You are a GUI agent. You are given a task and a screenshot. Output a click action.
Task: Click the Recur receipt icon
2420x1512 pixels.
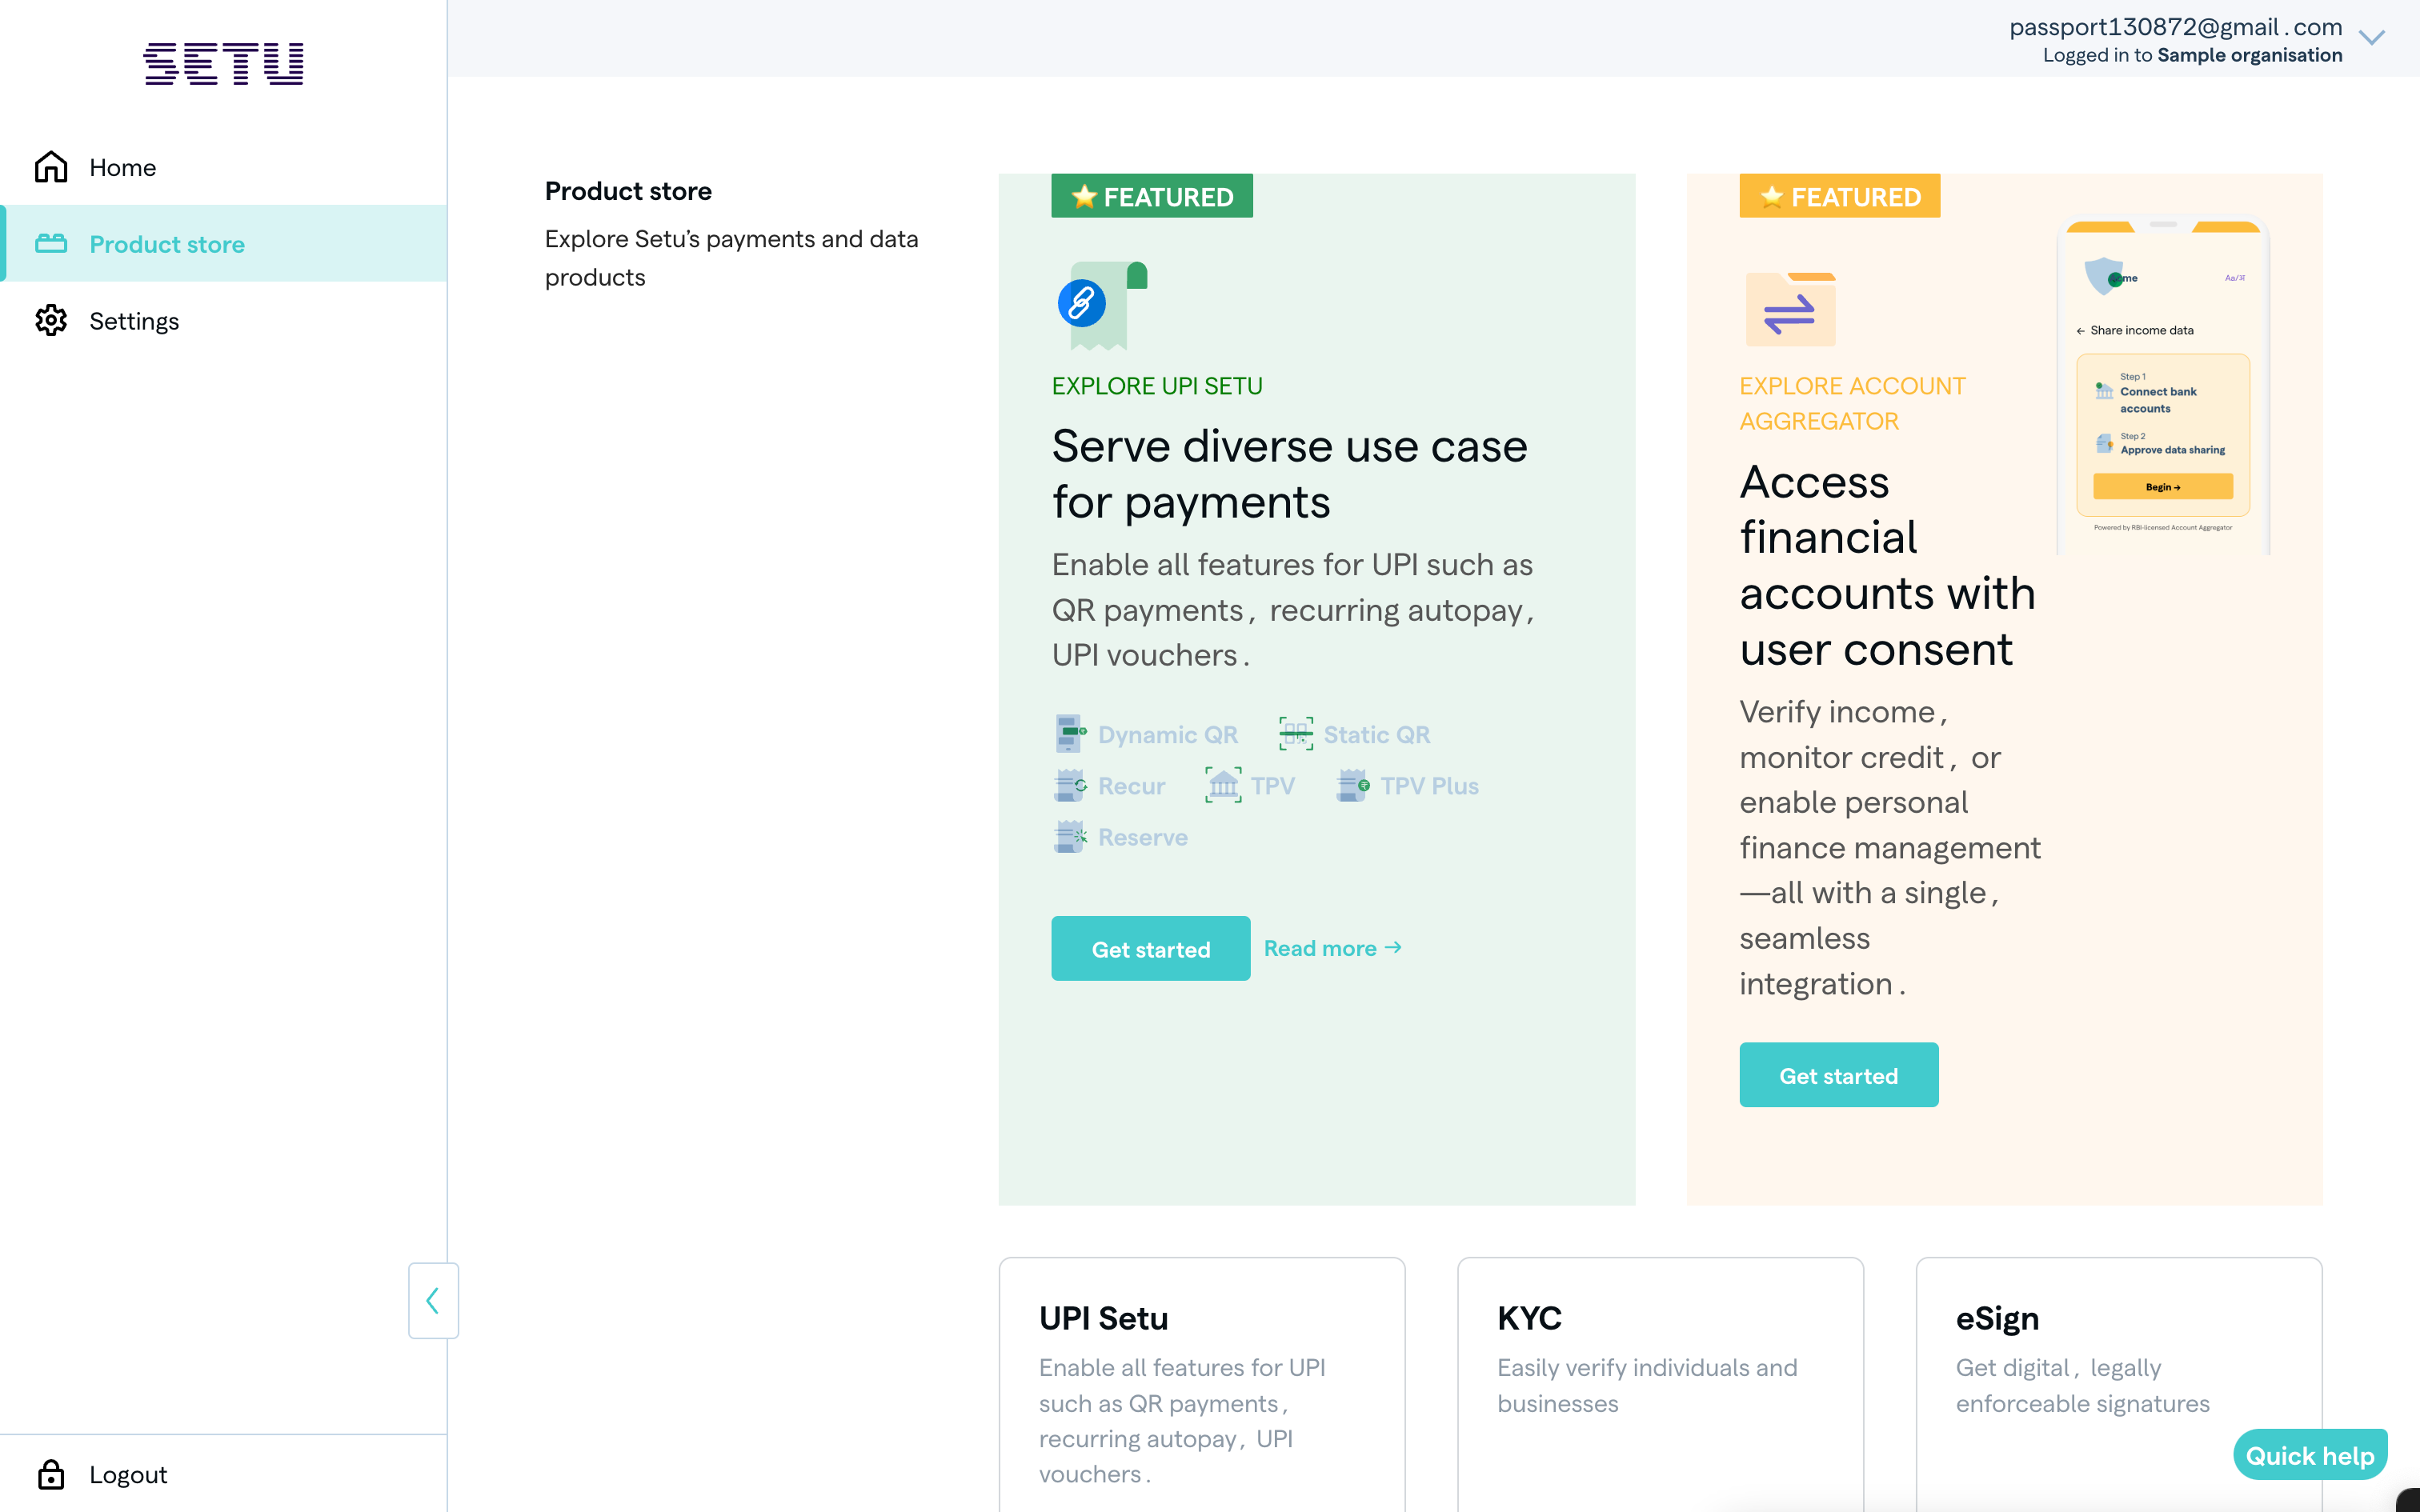(1069, 786)
